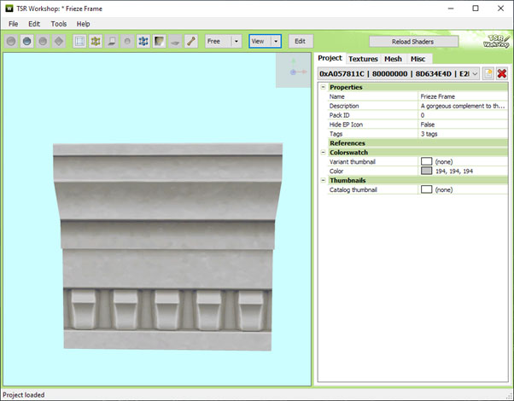This screenshot has height=401, width=514.
Task: Click the Edit button in toolbar
Action: (300, 41)
